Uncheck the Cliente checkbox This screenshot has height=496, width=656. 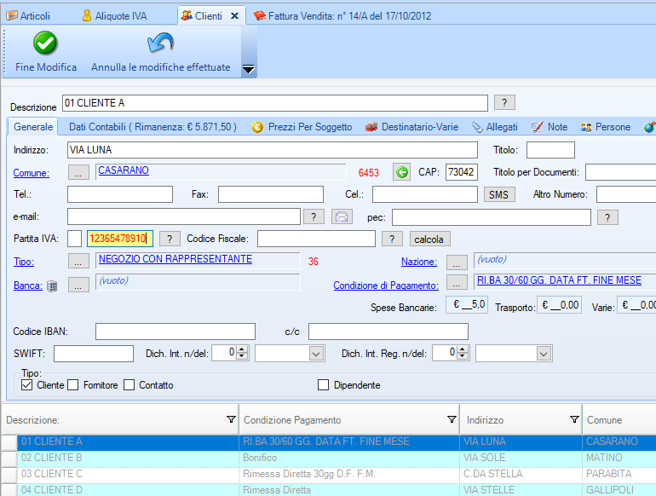click(x=27, y=385)
